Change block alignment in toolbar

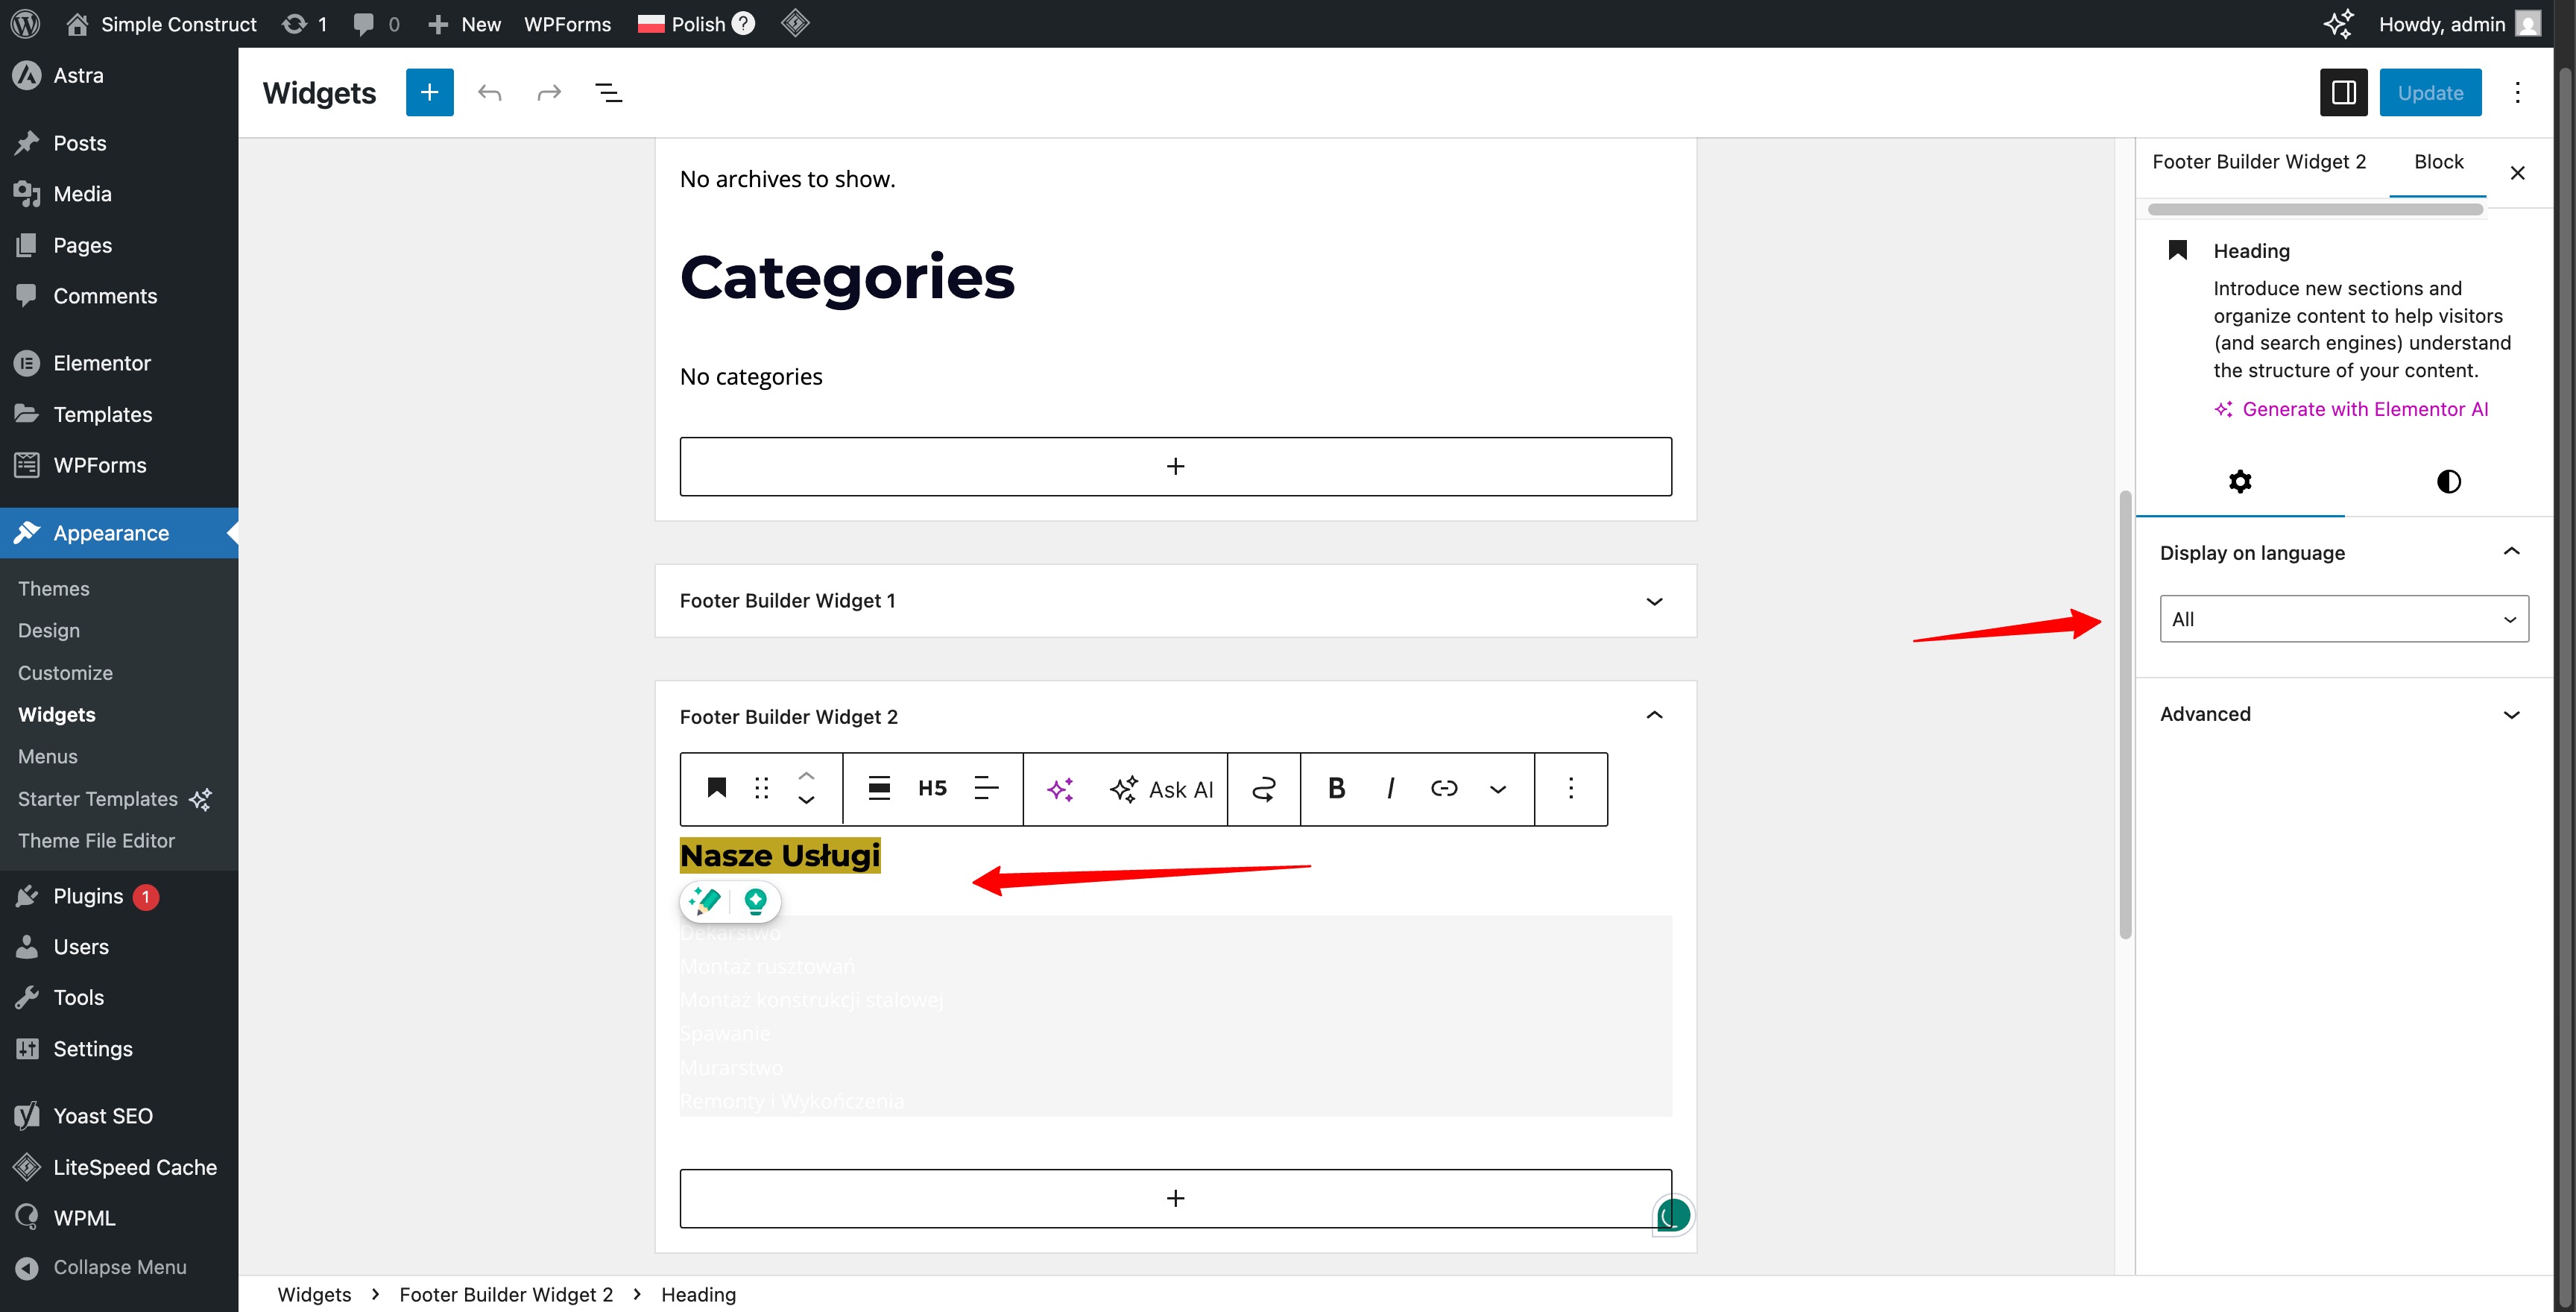tap(879, 789)
